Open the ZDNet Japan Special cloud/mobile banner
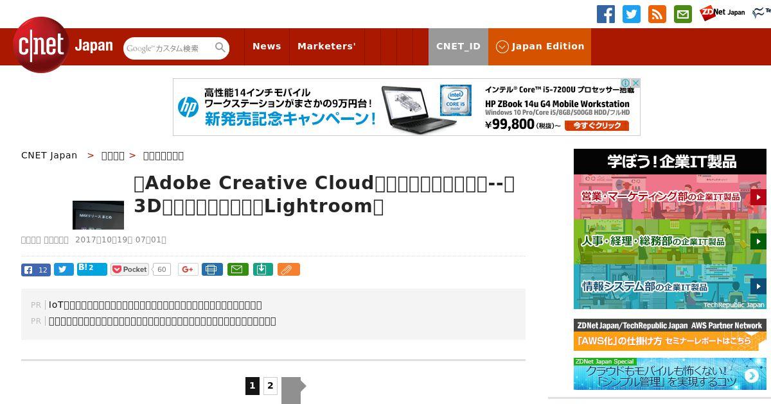Screen dimensions: 771x404 [670, 373]
